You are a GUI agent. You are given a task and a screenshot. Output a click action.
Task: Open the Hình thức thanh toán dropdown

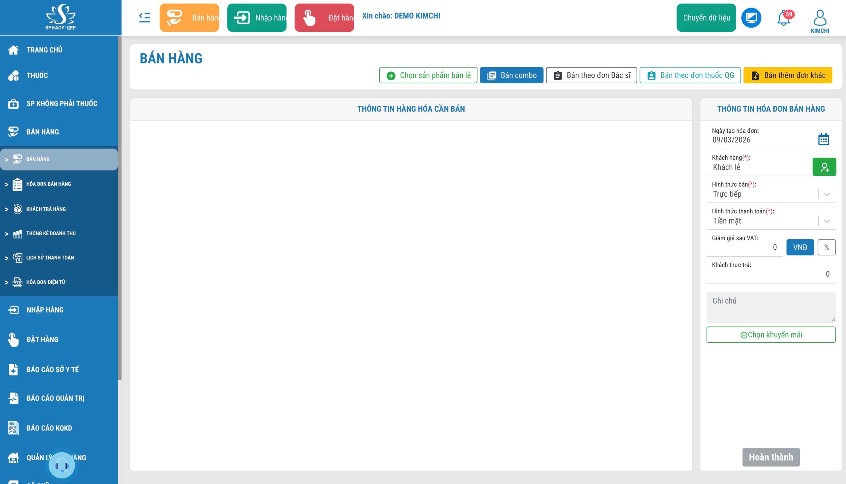tap(827, 221)
